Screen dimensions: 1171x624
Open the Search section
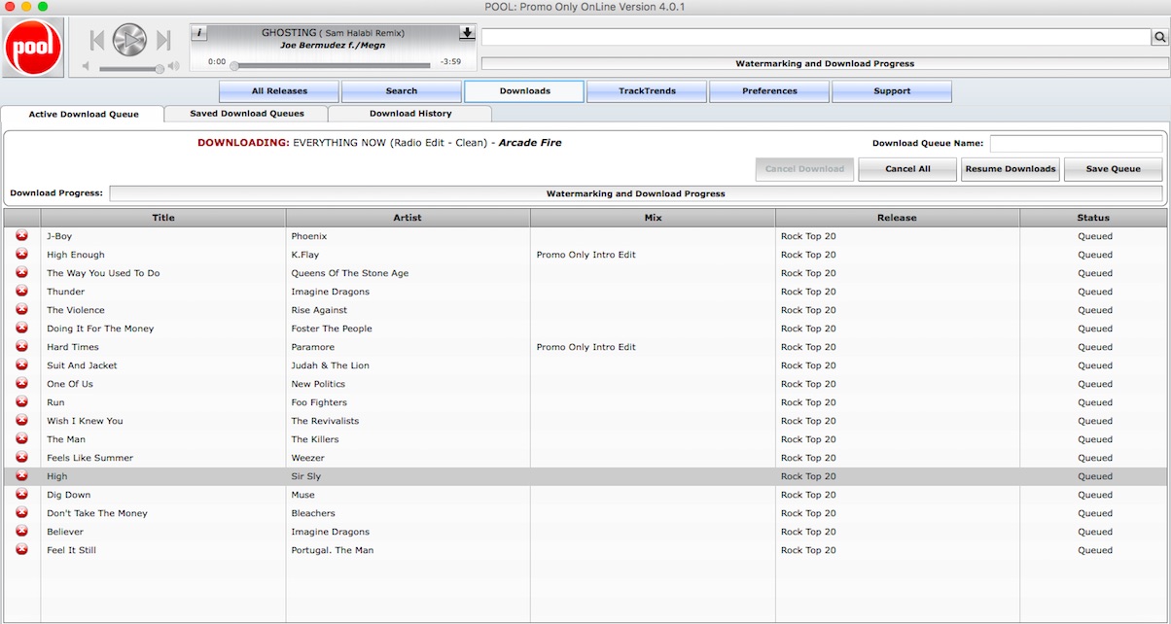point(402,91)
